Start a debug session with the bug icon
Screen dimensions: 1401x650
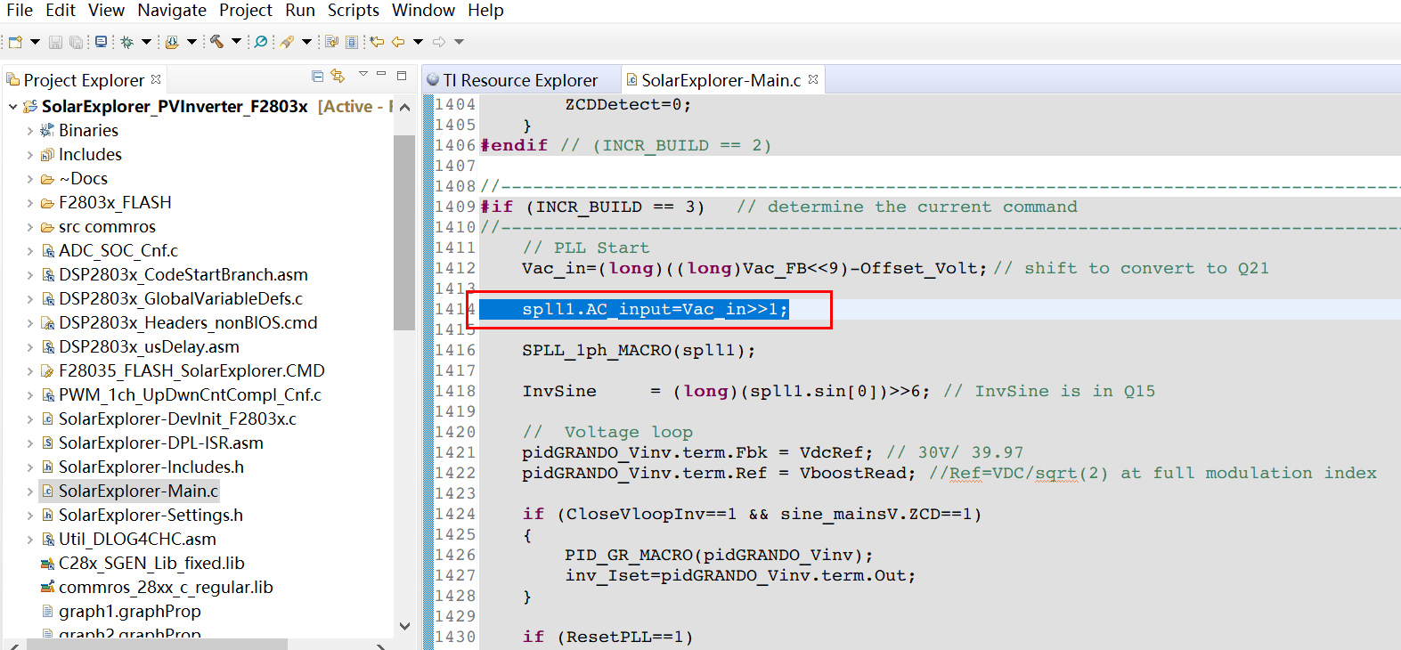[x=127, y=42]
